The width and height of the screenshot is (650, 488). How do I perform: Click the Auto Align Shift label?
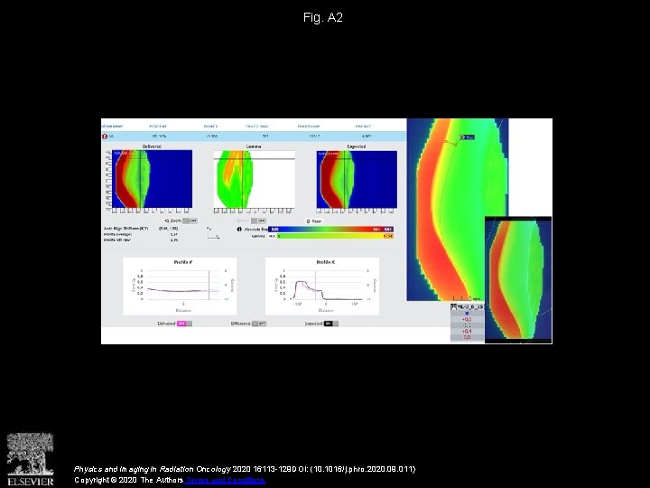pos(125,229)
